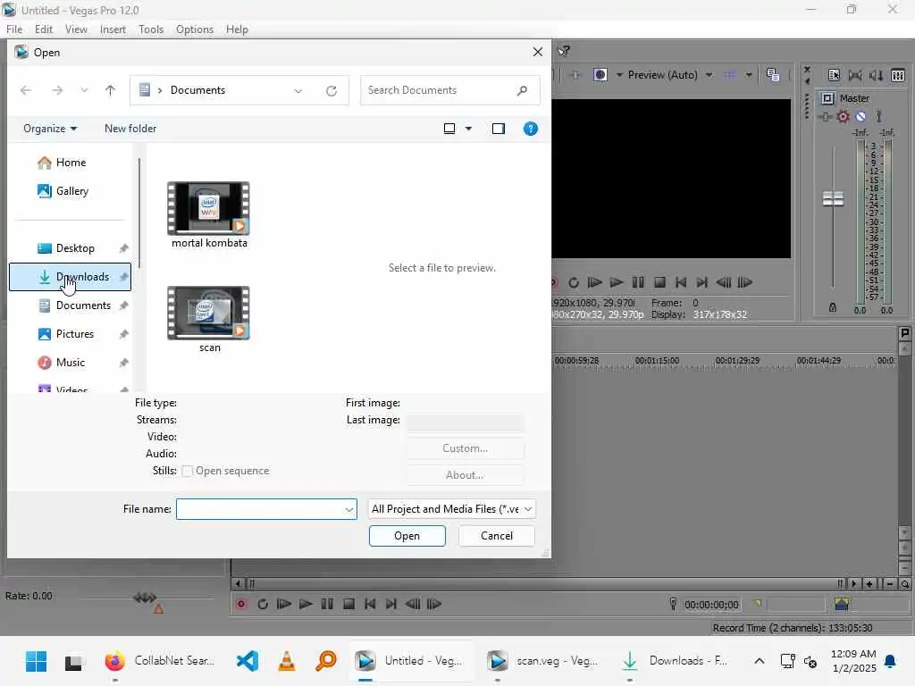The image size is (915, 686).
Task: Click the New folder button
Action: coord(130,129)
